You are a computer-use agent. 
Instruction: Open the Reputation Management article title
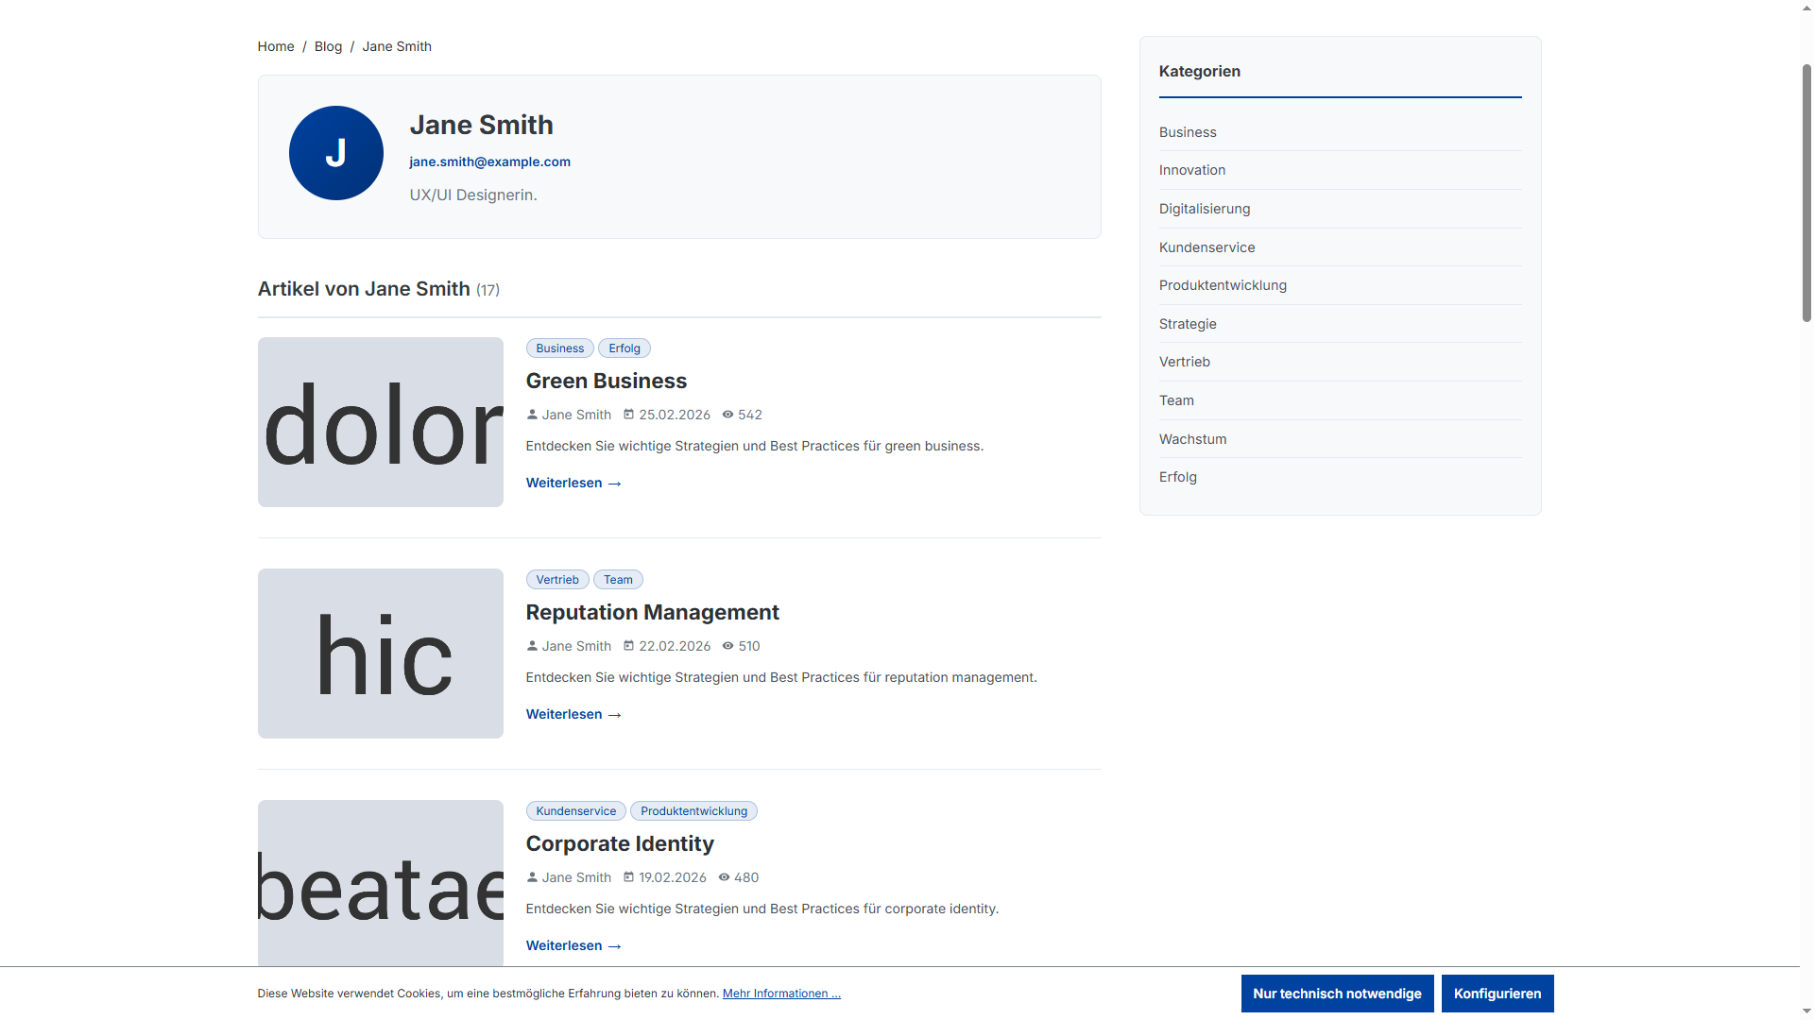coord(653,612)
